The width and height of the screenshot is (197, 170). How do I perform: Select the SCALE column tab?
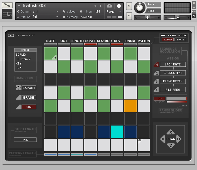(91, 41)
